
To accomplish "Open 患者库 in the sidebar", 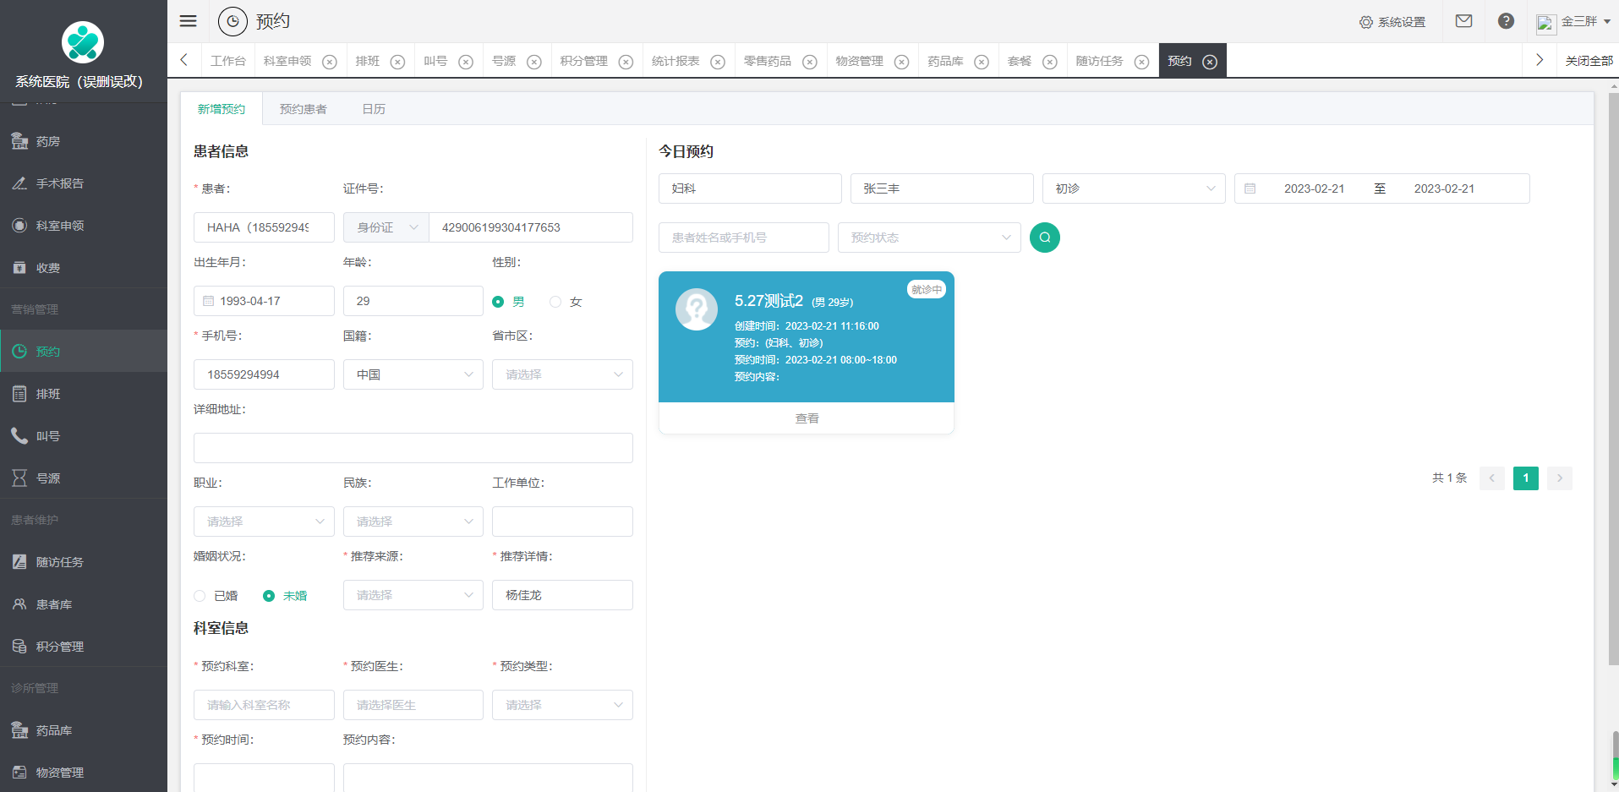I will pos(84,604).
